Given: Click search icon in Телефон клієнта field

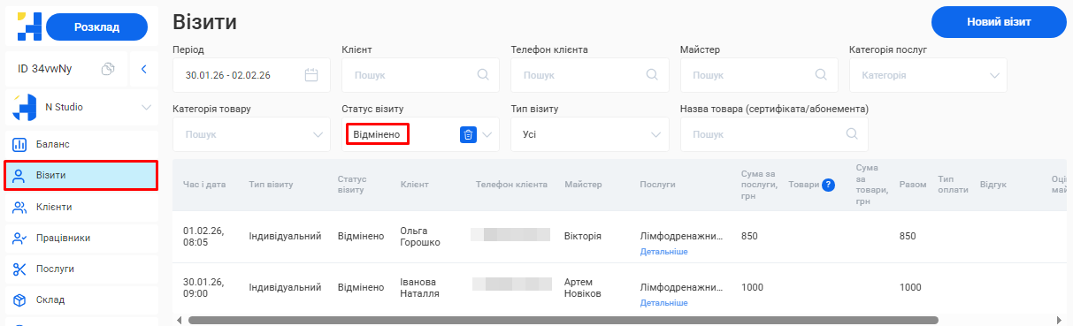Looking at the screenshot, I should tap(651, 75).
